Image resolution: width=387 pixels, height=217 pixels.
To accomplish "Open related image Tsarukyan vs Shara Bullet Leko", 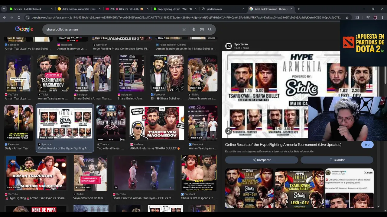I will 249,188.
